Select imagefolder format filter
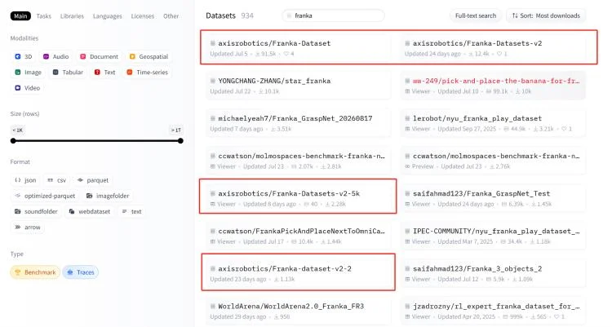 [108, 196]
